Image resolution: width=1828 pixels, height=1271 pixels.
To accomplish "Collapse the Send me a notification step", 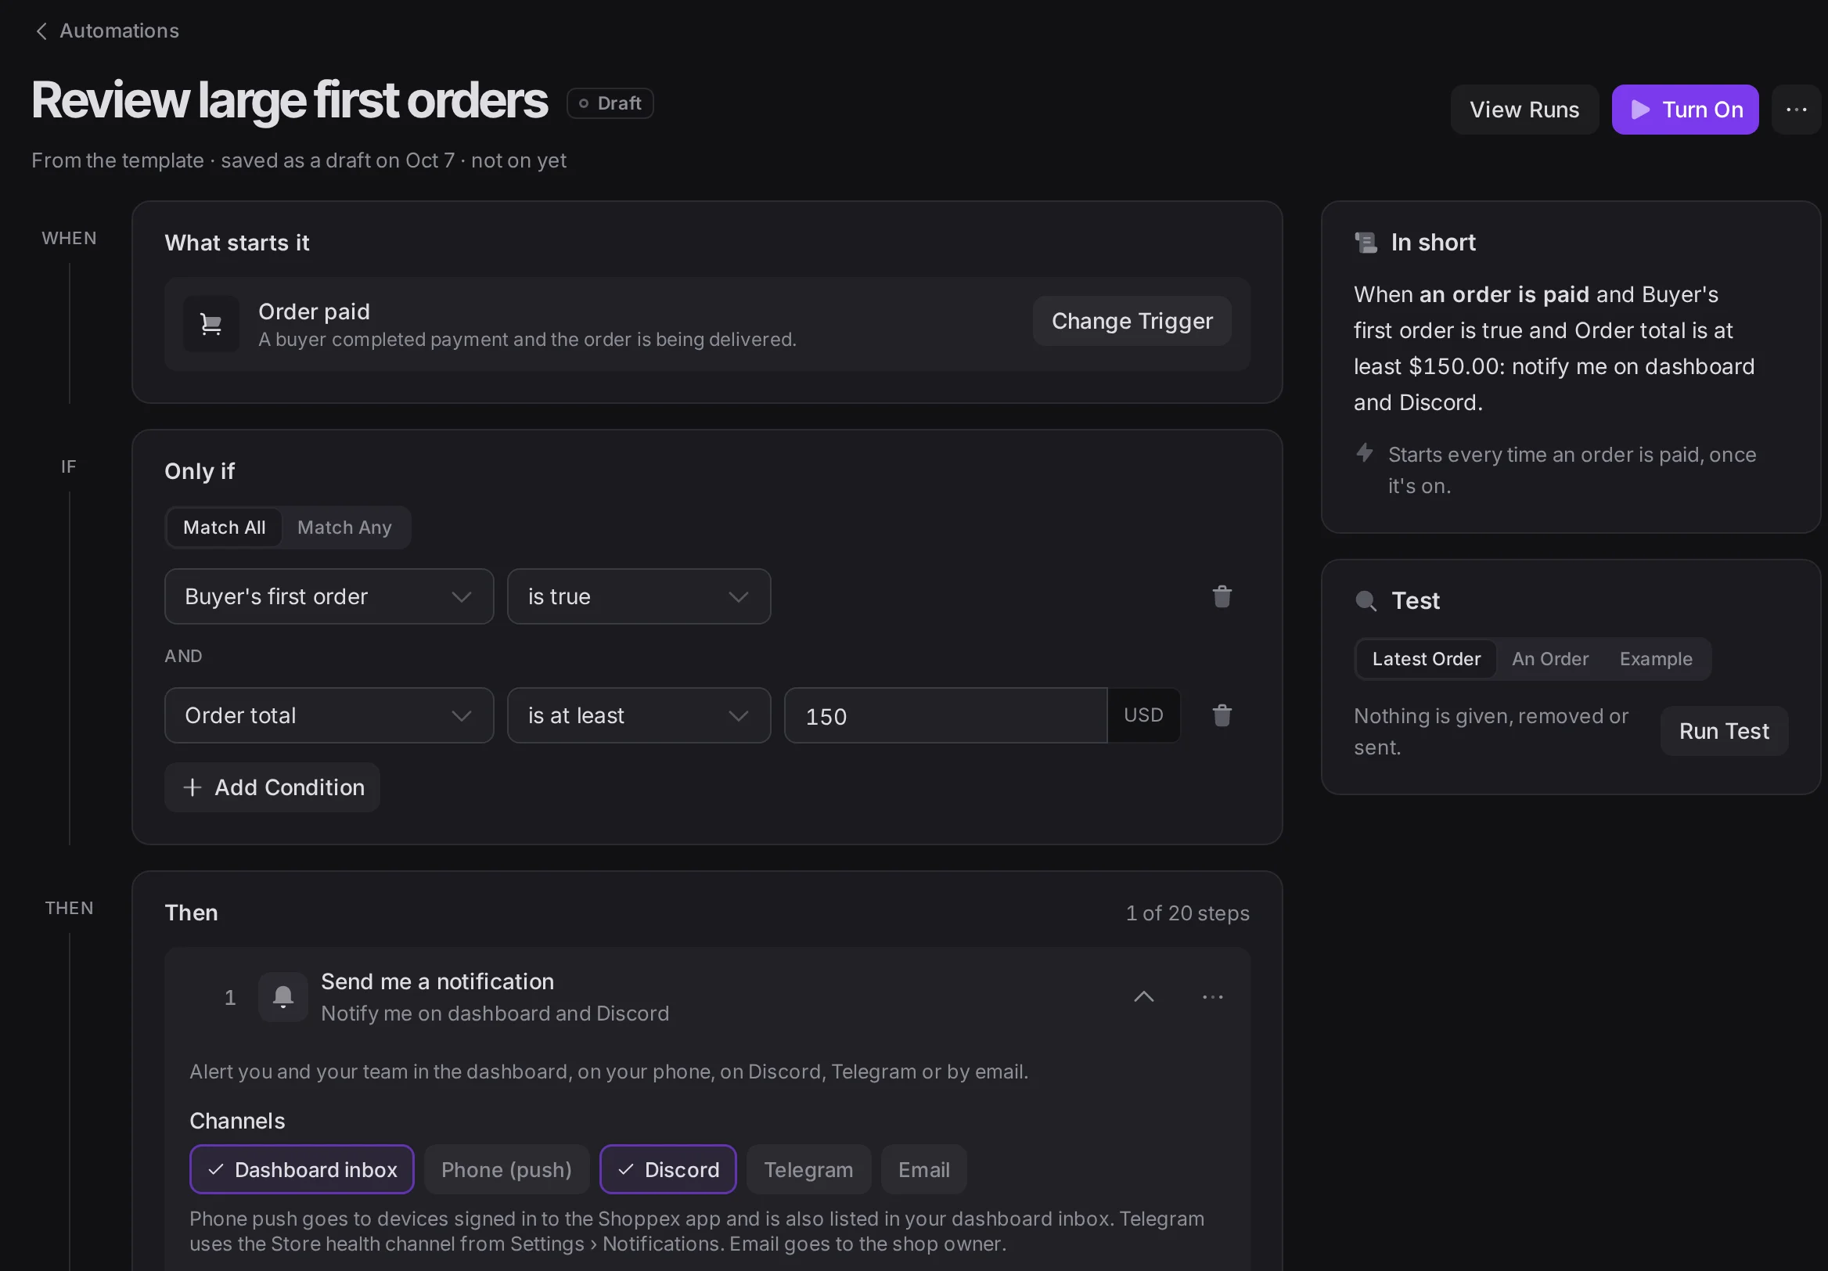I will coord(1143,997).
